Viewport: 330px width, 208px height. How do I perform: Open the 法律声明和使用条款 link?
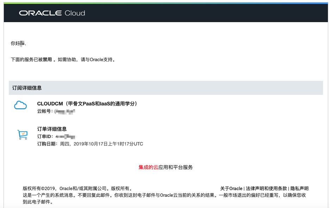(x=267, y=188)
